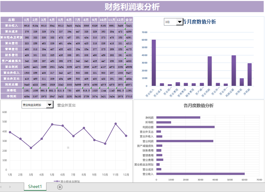Click the 7000 label on column chart axis
The width and height of the screenshot is (265, 192).
tap(145, 32)
